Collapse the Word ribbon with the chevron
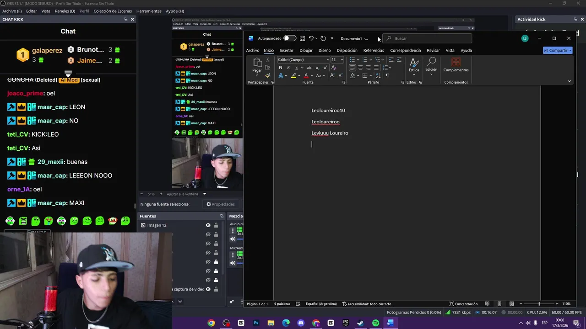This screenshot has height=329, width=586. pos(569,81)
